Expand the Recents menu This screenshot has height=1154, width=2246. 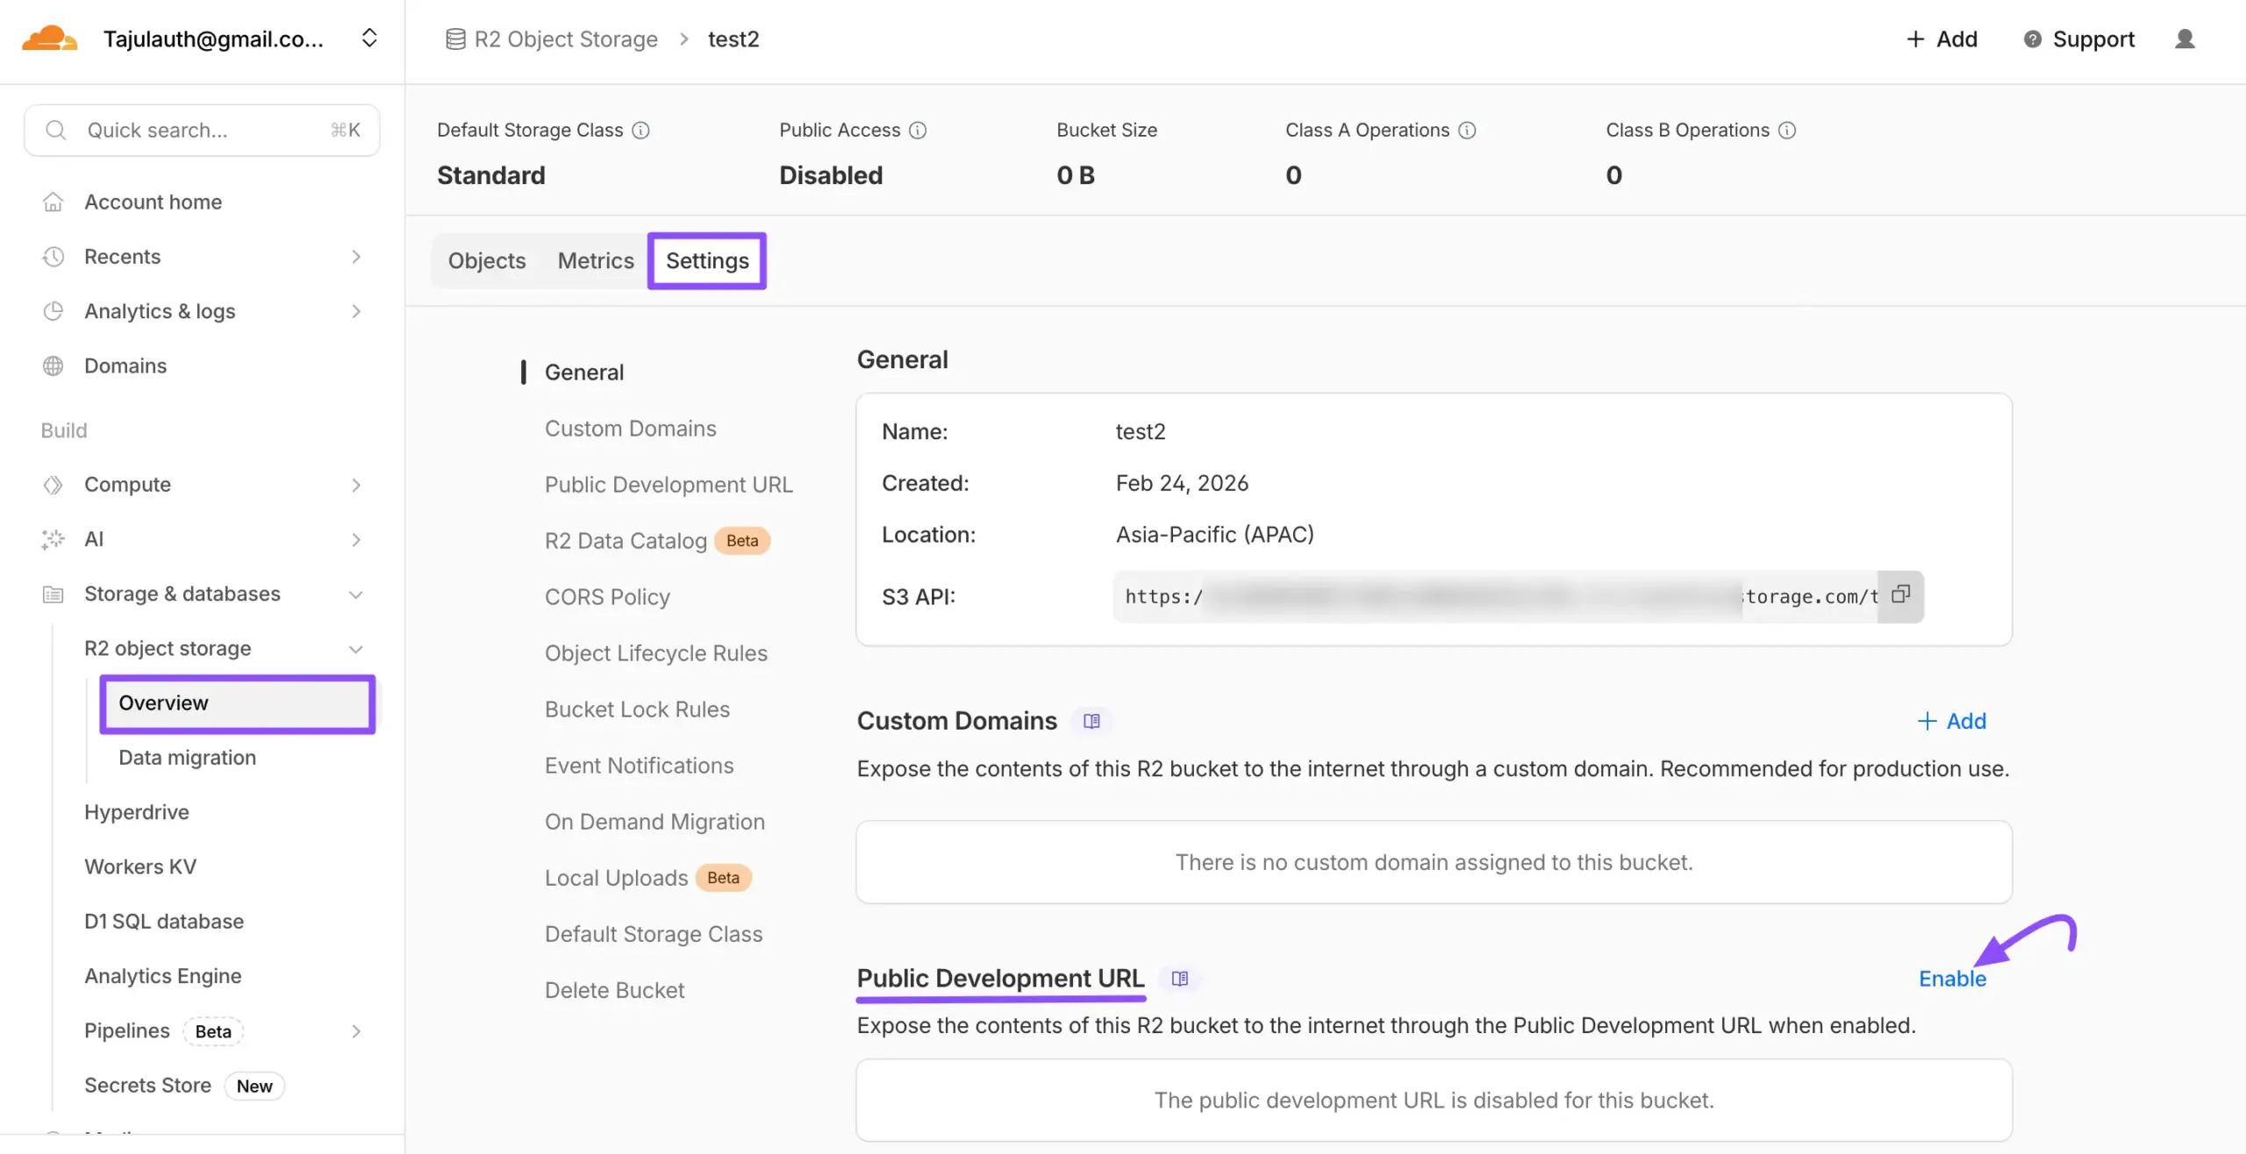pyautogui.click(x=355, y=257)
